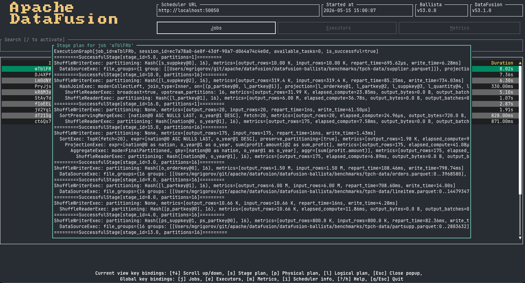The width and height of the screenshot is (525, 283).
Task: Click the "[q/Esc] Quit" key binding hint
Action: point(387,279)
